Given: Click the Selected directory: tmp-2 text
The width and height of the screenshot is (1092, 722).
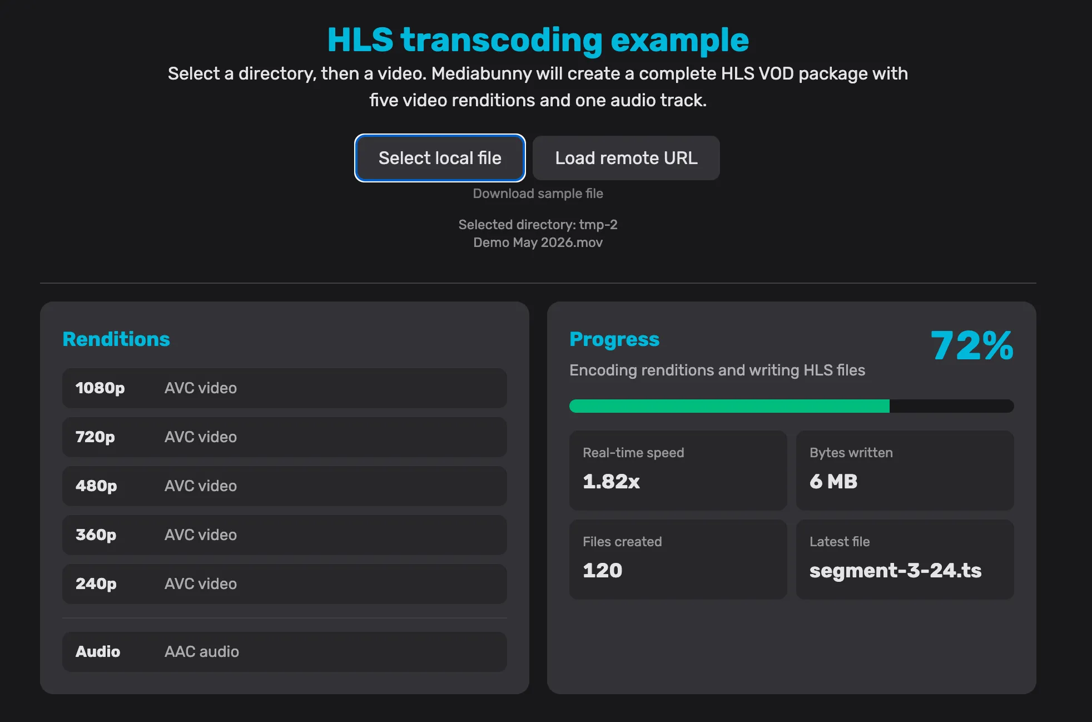Looking at the screenshot, I should (x=538, y=225).
